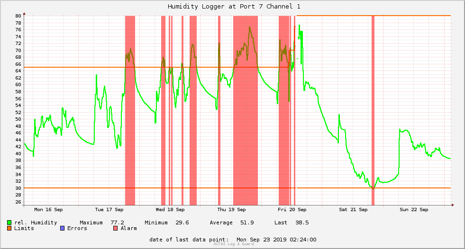The height and width of the screenshot is (249, 465).
Task: Click the 'Minimum' statistic label
Action: 156,222
